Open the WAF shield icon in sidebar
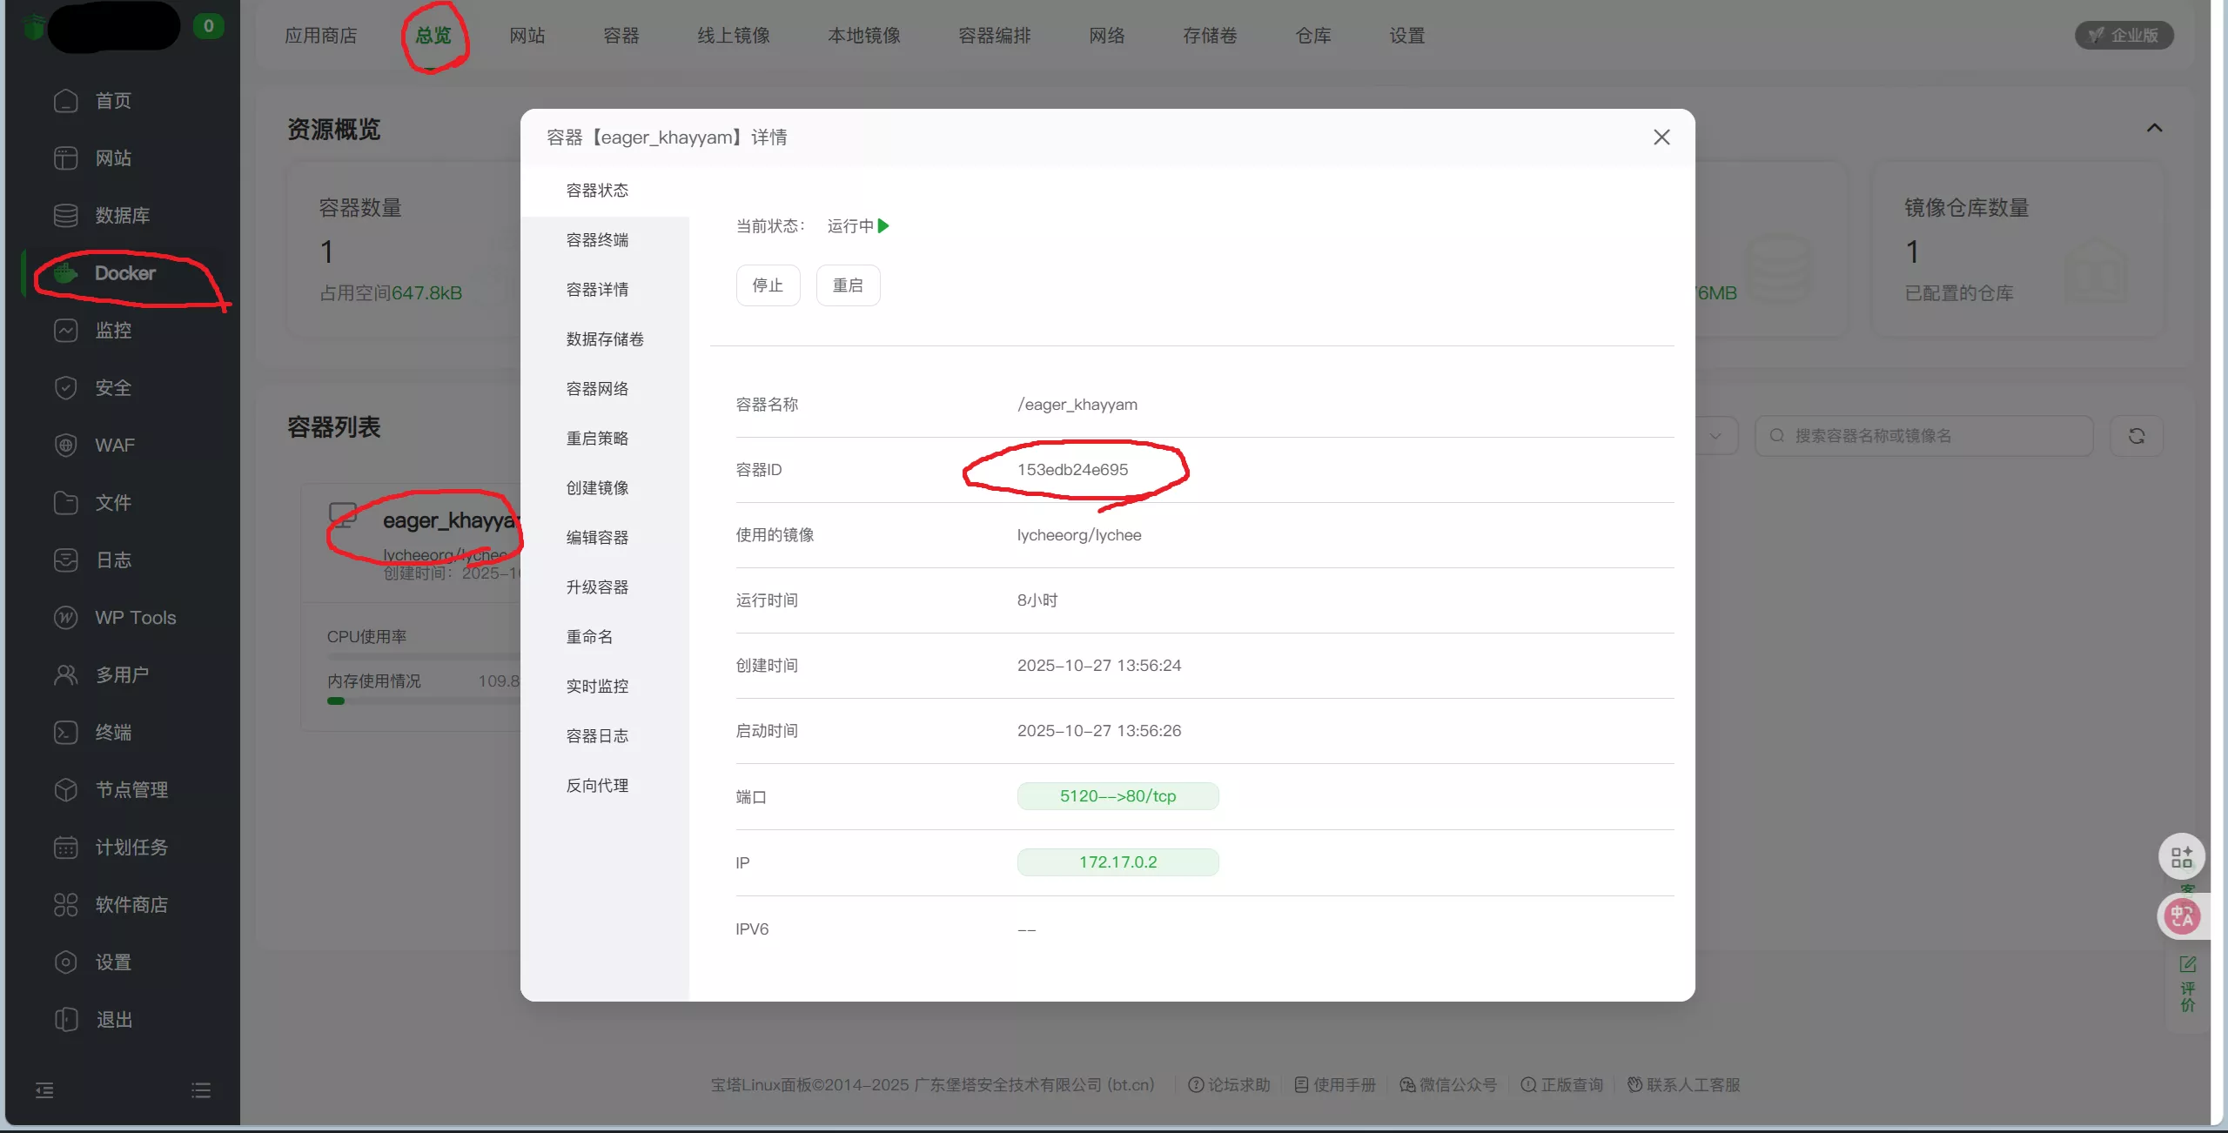The height and width of the screenshot is (1133, 2228). point(66,446)
